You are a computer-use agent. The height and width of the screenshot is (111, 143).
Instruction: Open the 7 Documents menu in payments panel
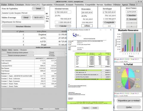(23, 50)
